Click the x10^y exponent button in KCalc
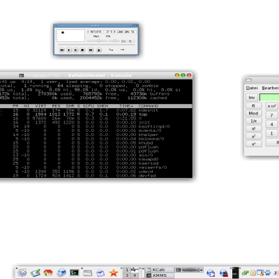The image size is (279, 279). 271,106
